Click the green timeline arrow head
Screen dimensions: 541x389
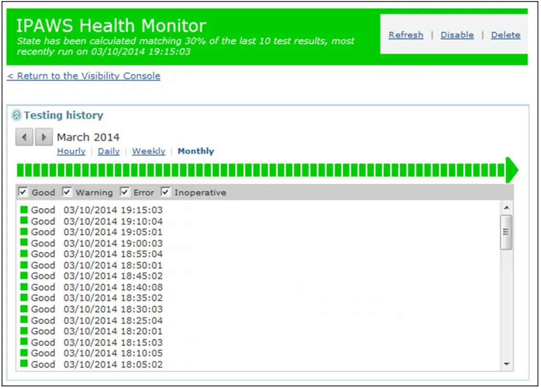[512, 170]
